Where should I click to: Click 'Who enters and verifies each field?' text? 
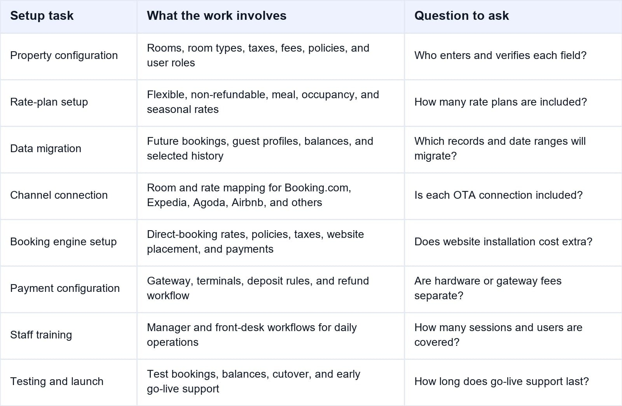[500, 56]
